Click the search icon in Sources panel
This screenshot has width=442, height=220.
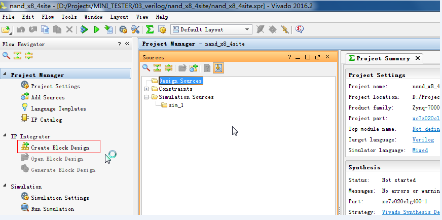coord(146,68)
